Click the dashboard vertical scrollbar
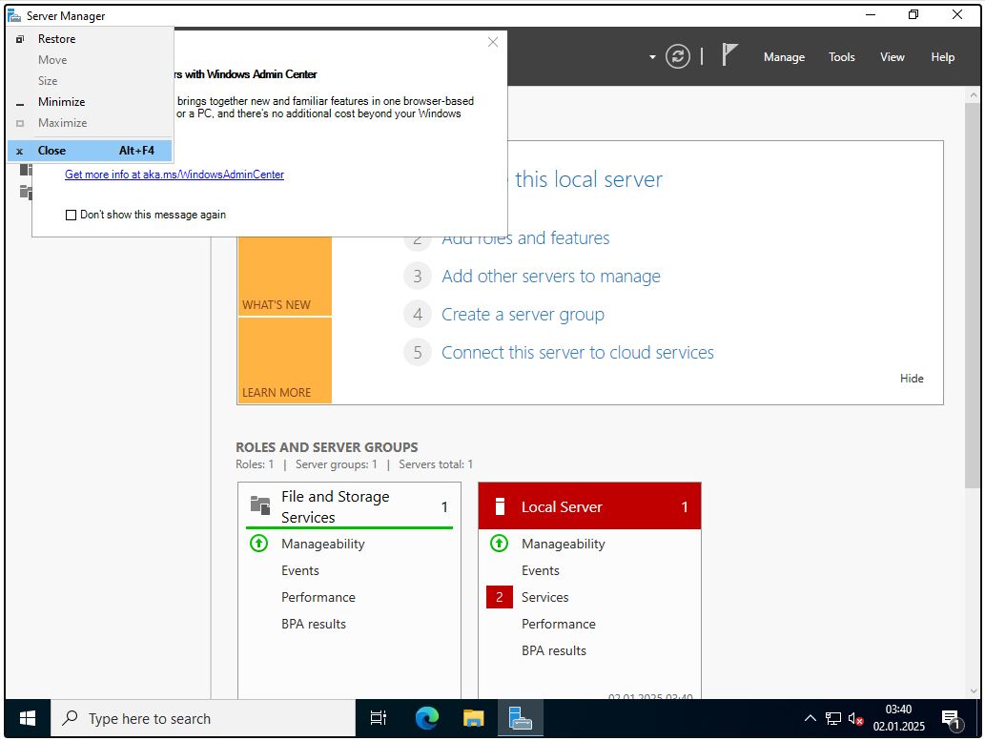 (973, 296)
